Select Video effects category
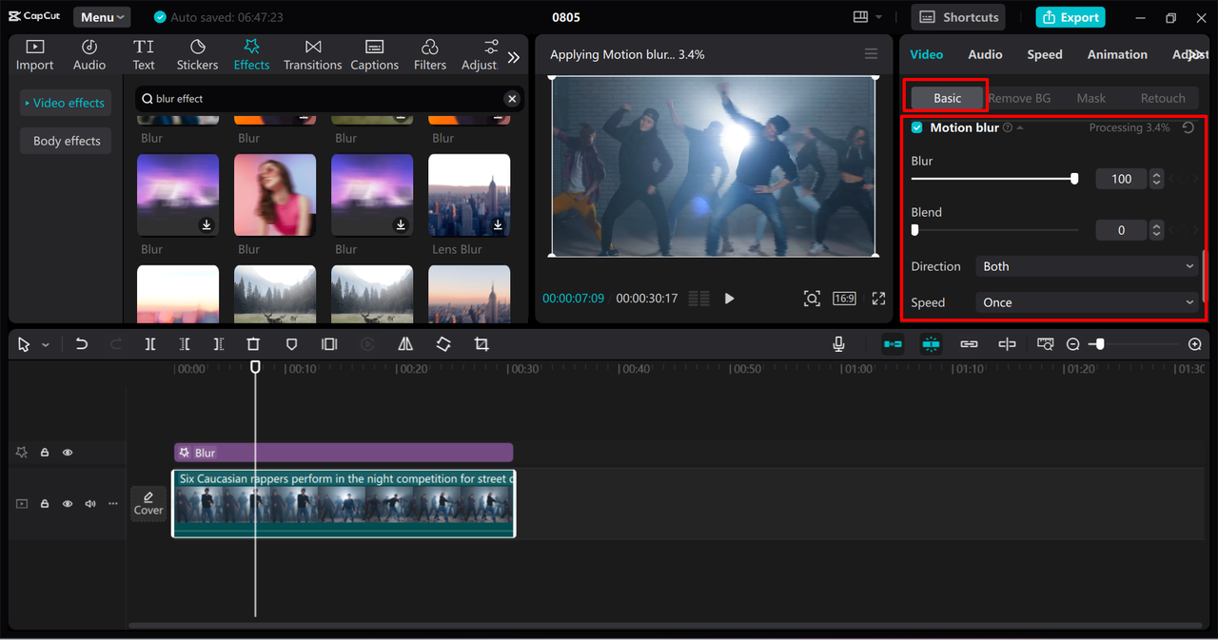This screenshot has width=1218, height=640. pyautogui.click(x=67, y=103)
